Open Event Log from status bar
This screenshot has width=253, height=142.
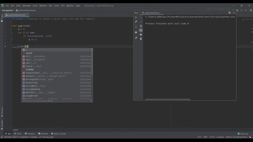pos(243,134)
